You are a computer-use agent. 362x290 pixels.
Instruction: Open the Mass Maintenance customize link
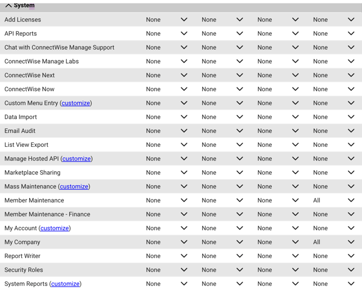tap(74, 186)
